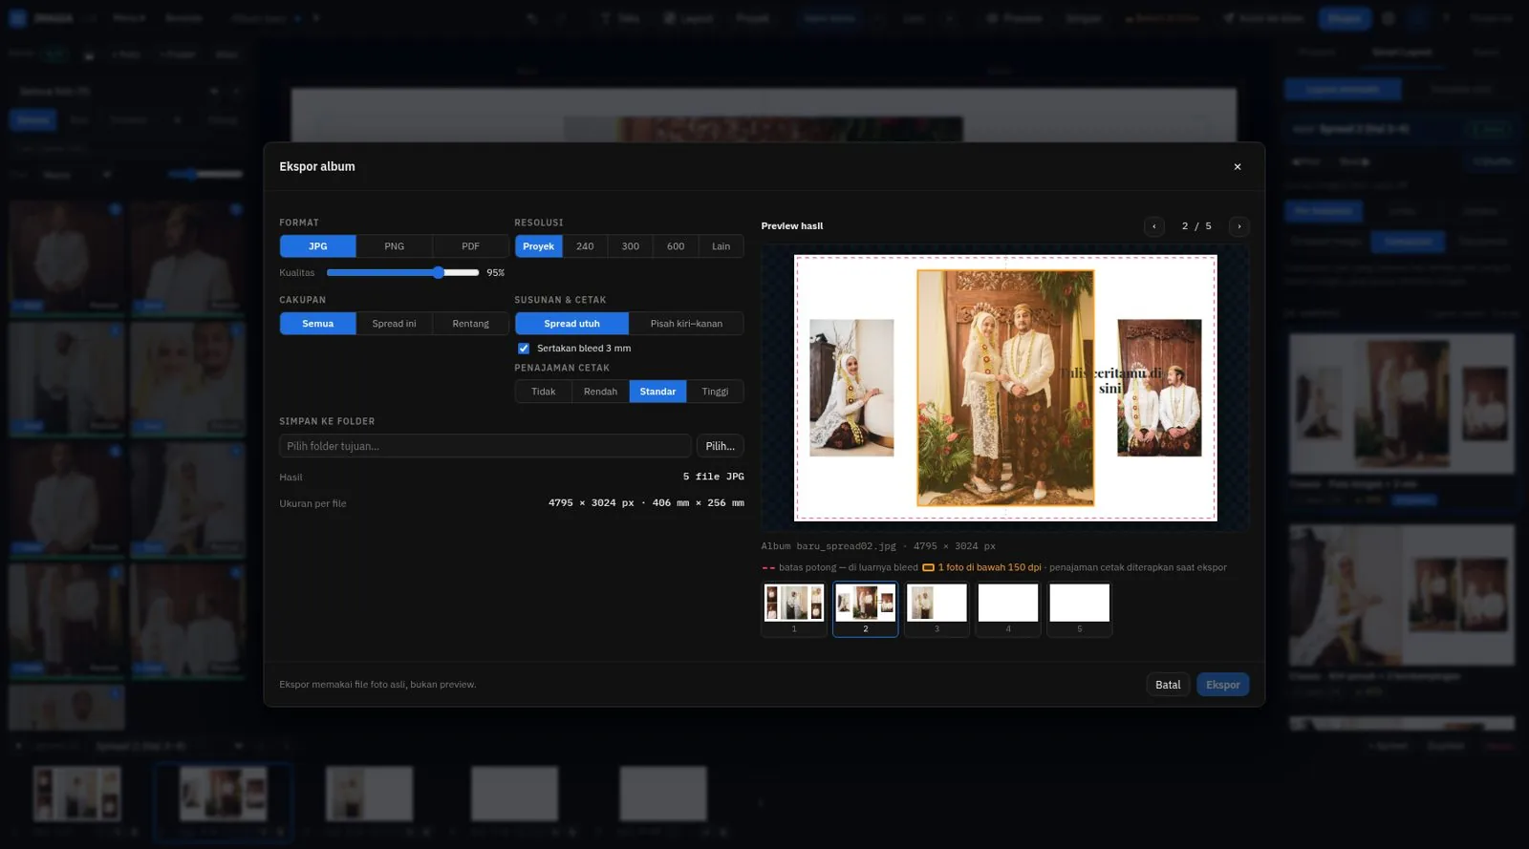Set resolution to 300

pyautogui.click(x=631, y=246)
